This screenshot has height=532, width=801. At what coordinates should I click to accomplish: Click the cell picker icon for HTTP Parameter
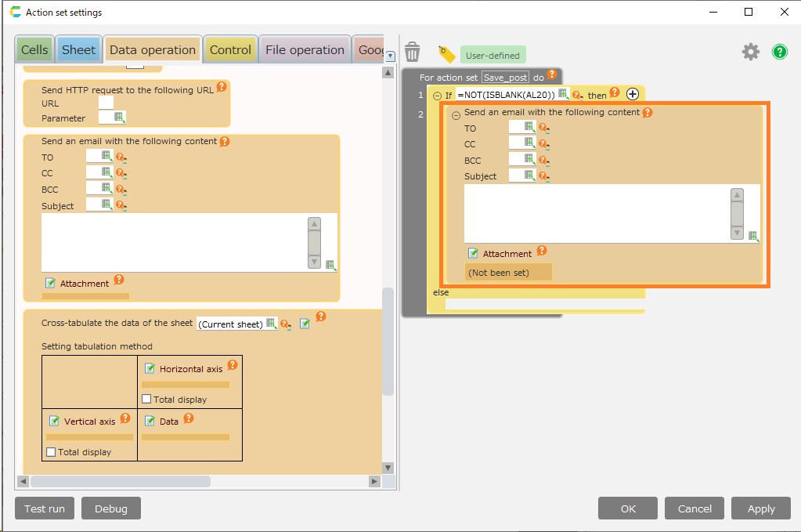tap(119, 118)
